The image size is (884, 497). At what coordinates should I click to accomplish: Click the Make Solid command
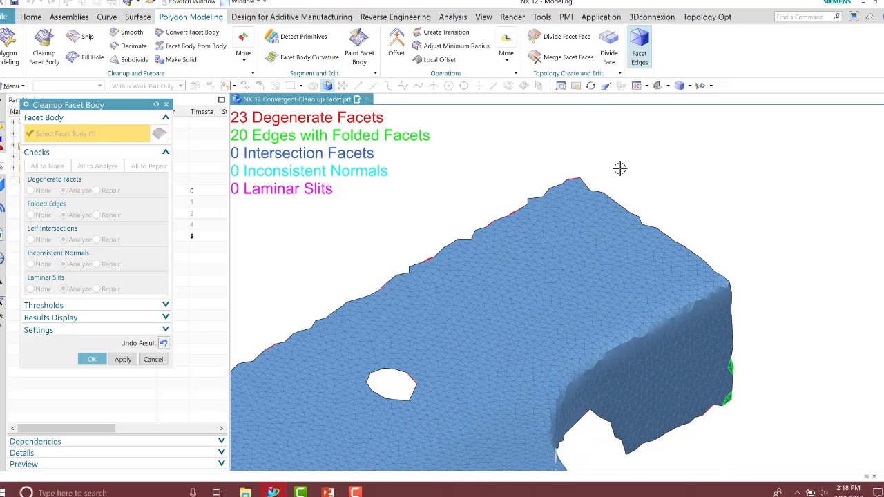tap(175, 60)
